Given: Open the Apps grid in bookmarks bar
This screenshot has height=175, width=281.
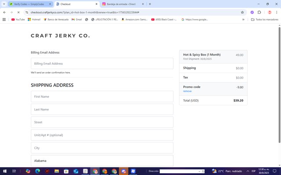Looking at the screenshot, I should coord(4,19).
